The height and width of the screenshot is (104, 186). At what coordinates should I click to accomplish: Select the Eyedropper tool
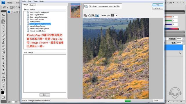[x=3, y=32]
